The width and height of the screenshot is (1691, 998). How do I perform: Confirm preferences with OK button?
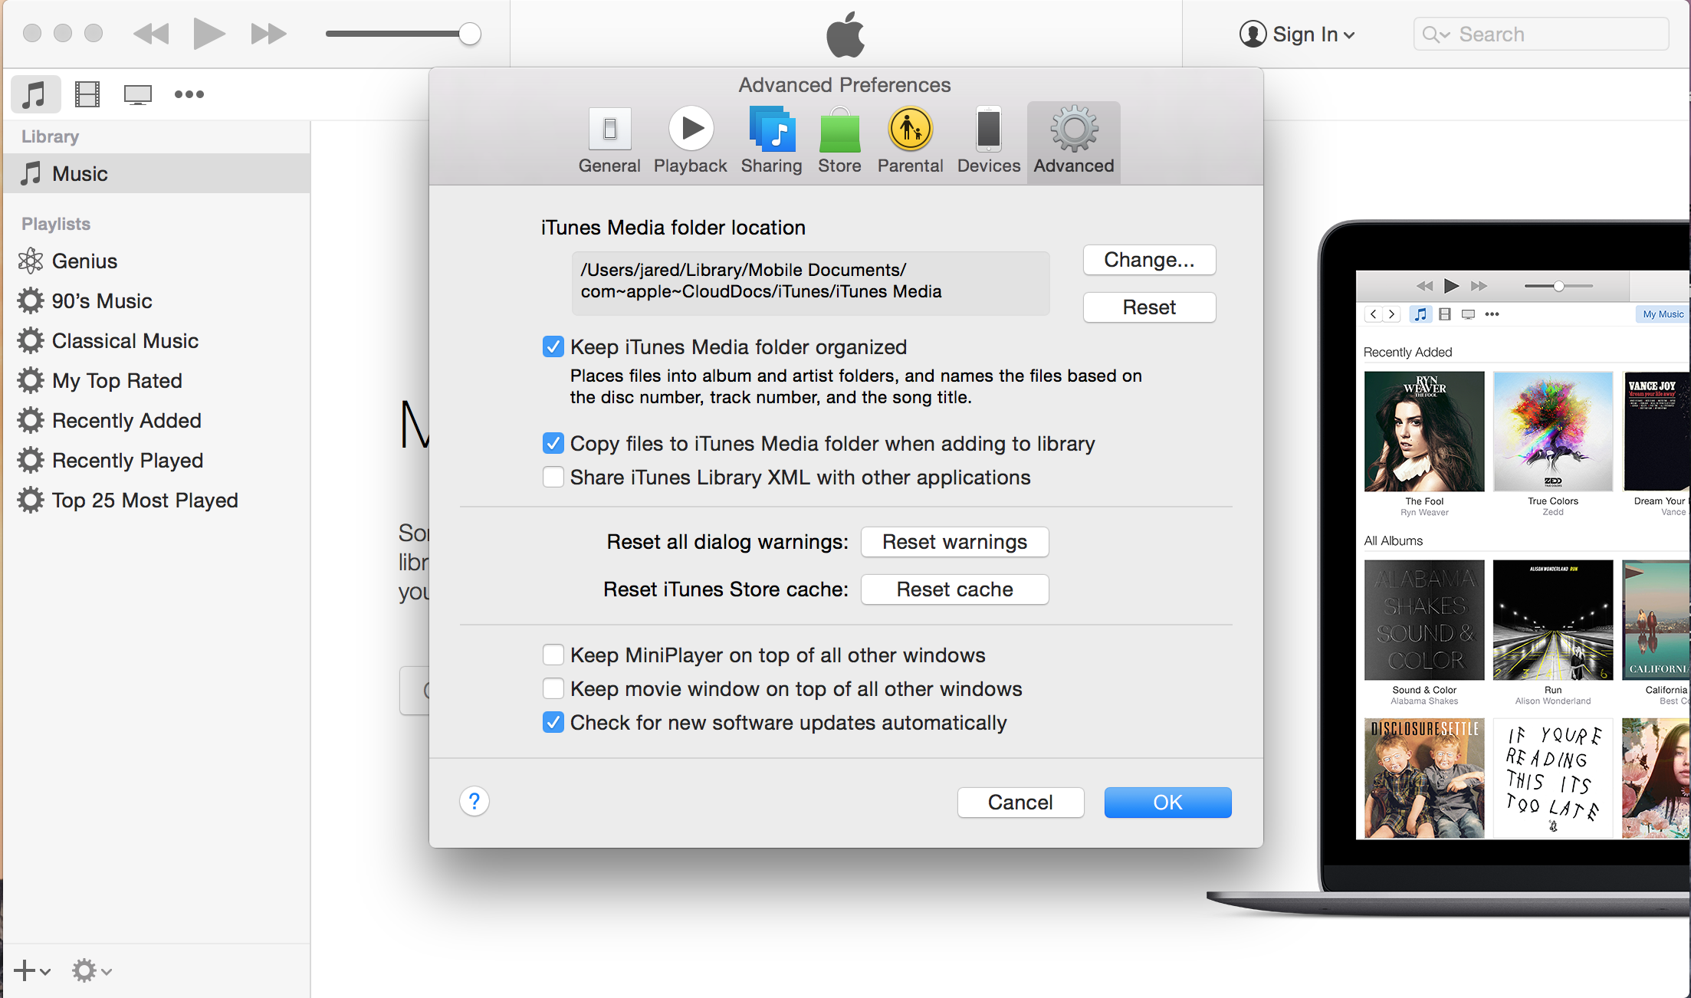[1167, 803]
